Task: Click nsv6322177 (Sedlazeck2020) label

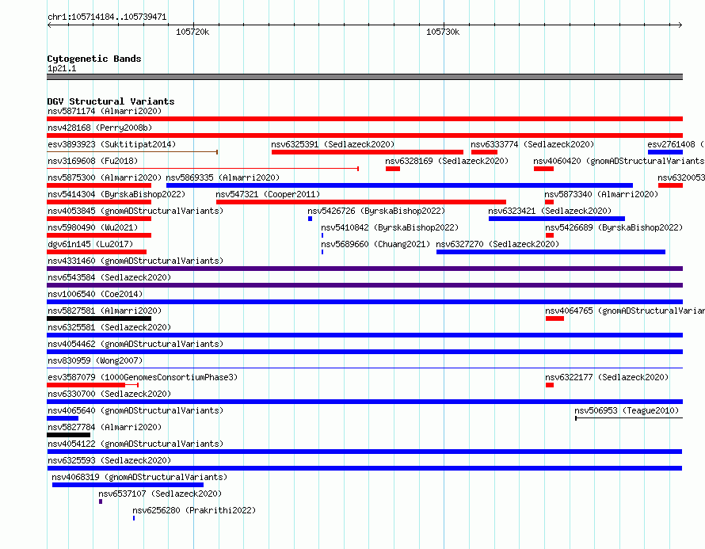Action: (607, 377)
